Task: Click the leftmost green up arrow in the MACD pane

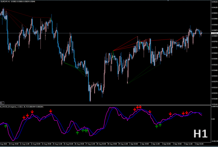Action: pyautogui.click(x=6, y=126)
